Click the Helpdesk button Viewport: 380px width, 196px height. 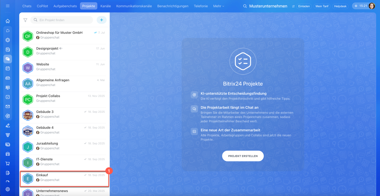[x=341, y=6]
